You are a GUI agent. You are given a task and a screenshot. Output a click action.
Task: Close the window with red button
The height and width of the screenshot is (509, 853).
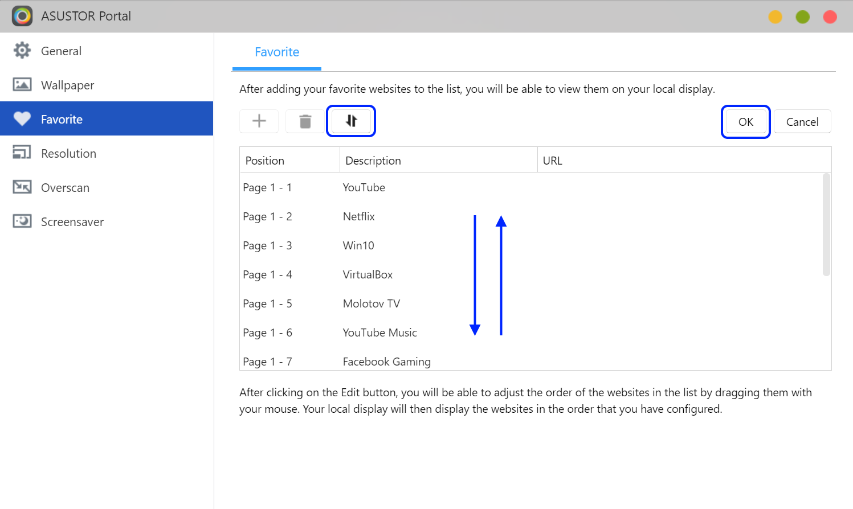pos(830,17)
